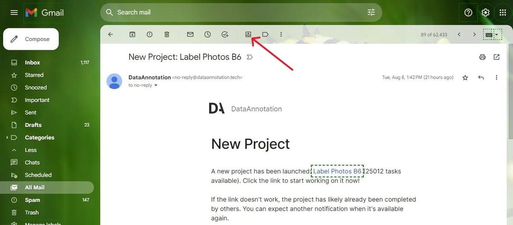Collapse sidebar with Less option
Image resolution: width=513 pixels, height=225 pixels.
pyautogui.click(x=30, y=150)
